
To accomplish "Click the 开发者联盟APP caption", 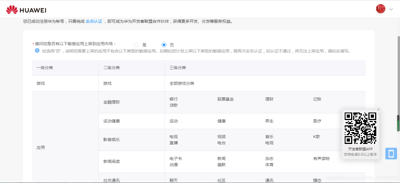I will coord(360,149).
